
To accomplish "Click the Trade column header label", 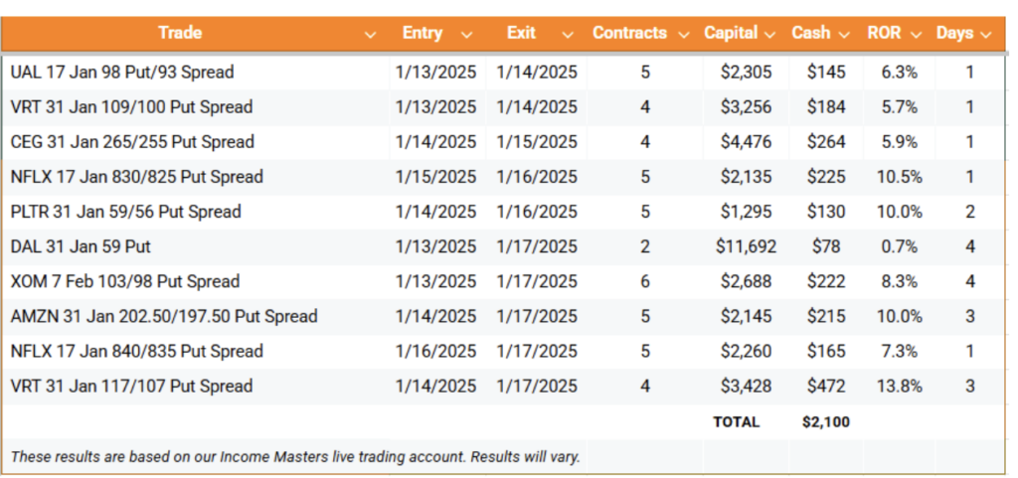I will coord(180,33).
